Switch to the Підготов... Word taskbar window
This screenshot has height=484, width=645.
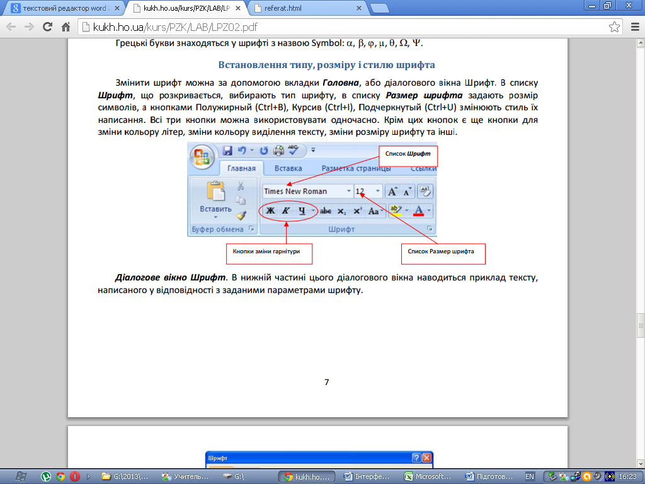[488, 476]
